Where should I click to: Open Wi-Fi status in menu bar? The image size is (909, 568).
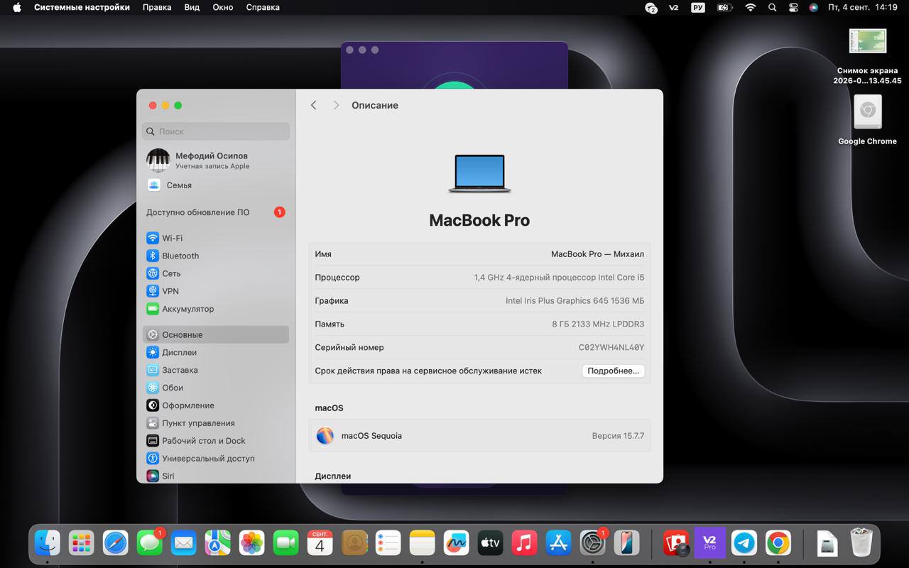coord(751,7)
